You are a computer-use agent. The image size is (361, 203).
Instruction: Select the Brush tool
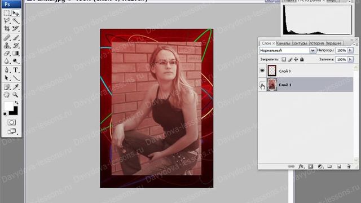(16, 38)
